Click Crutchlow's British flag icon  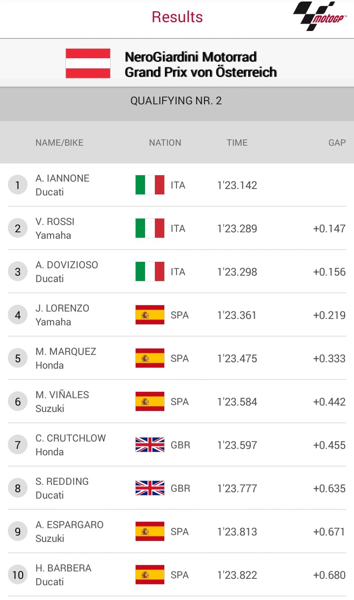pos(150,445)
